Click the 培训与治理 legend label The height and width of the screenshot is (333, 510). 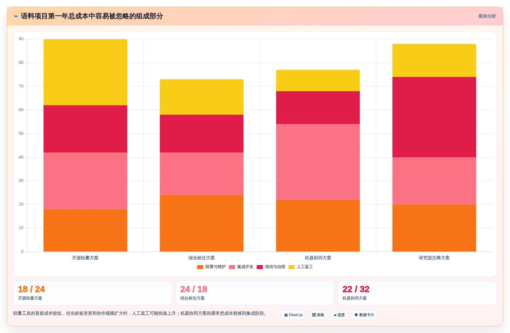(x=275, y=267)
